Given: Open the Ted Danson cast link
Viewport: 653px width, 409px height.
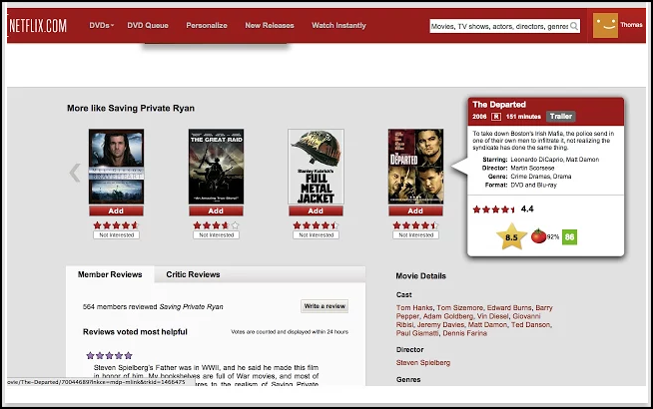Looking at the screenshot, I should click(531, 325).
